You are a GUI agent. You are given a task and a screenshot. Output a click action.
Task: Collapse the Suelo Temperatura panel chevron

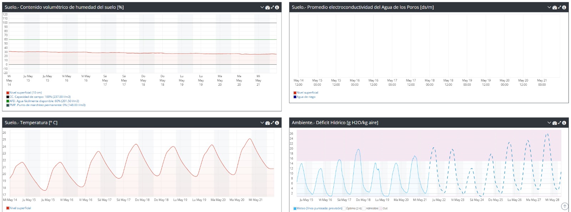pos(262,123)
